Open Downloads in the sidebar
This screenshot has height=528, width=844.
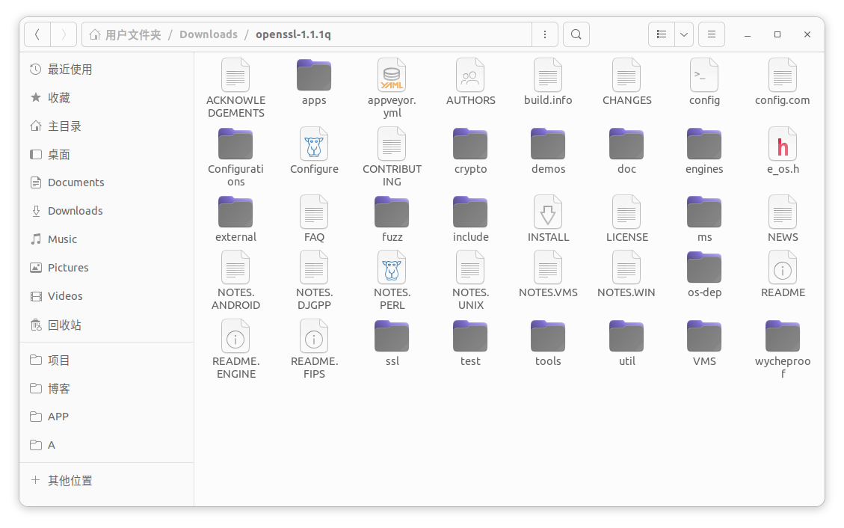[107, 211]
